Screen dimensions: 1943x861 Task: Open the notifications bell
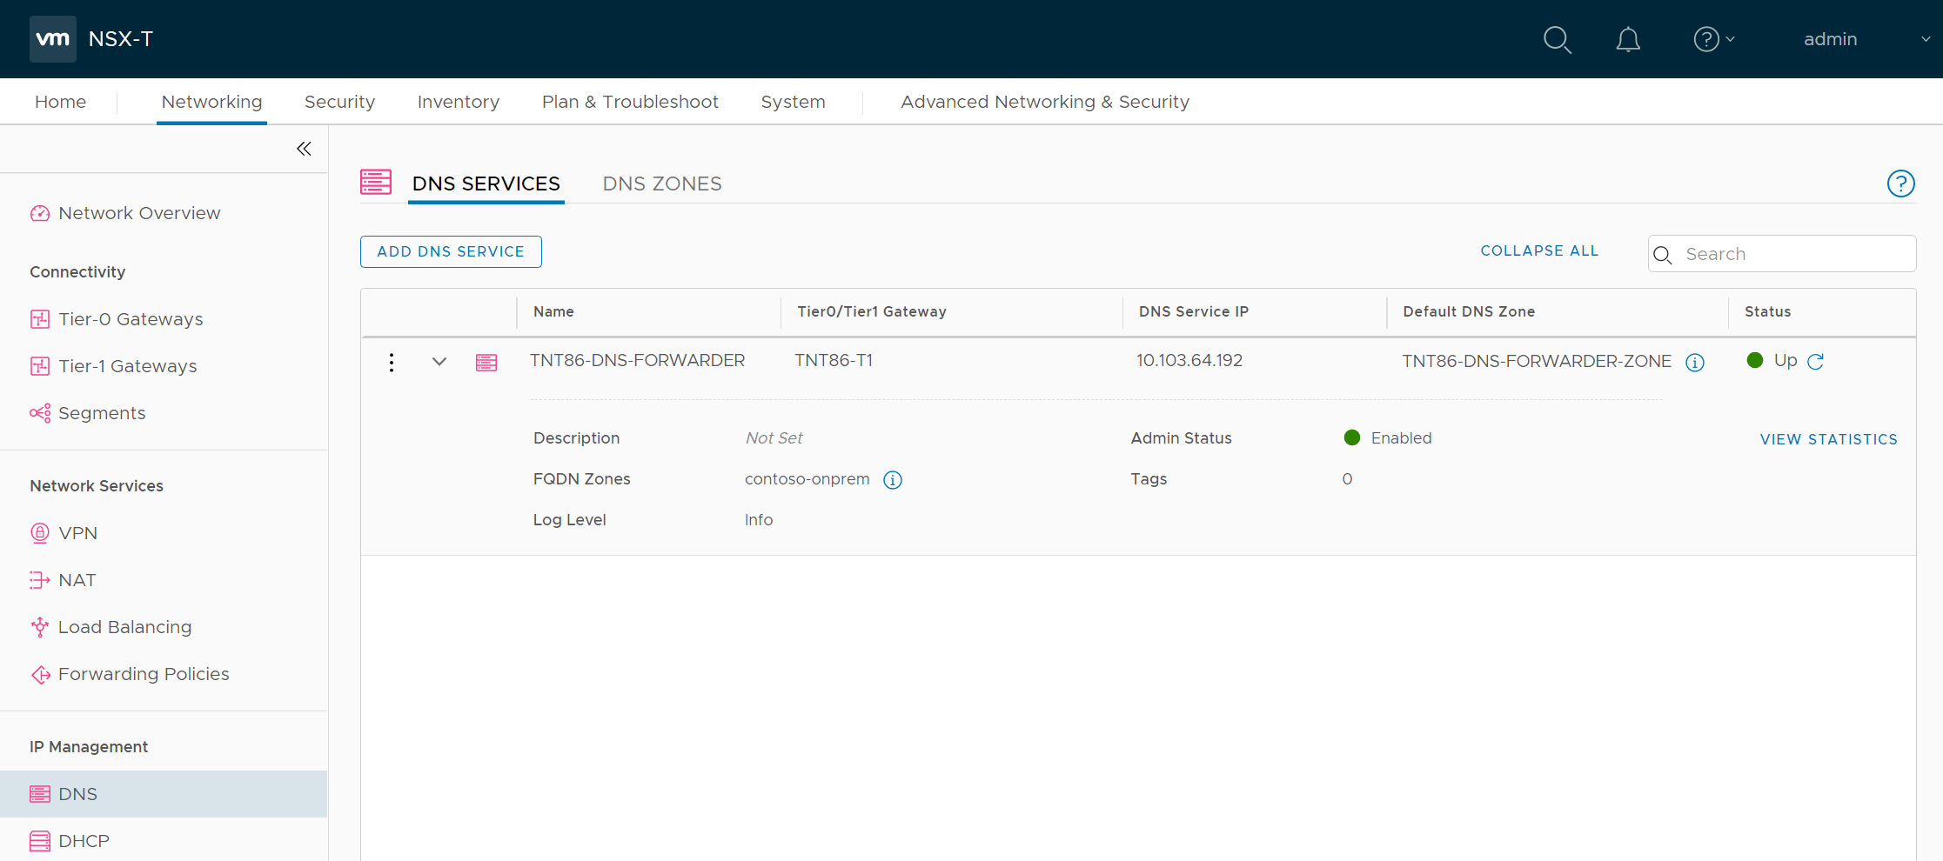1628,40
